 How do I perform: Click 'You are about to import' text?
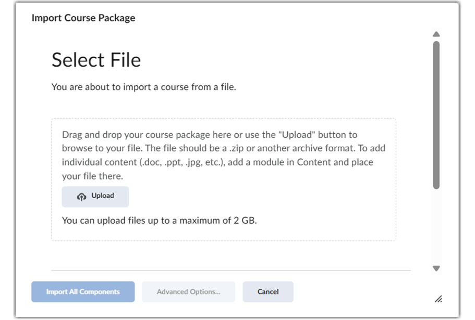143,87
